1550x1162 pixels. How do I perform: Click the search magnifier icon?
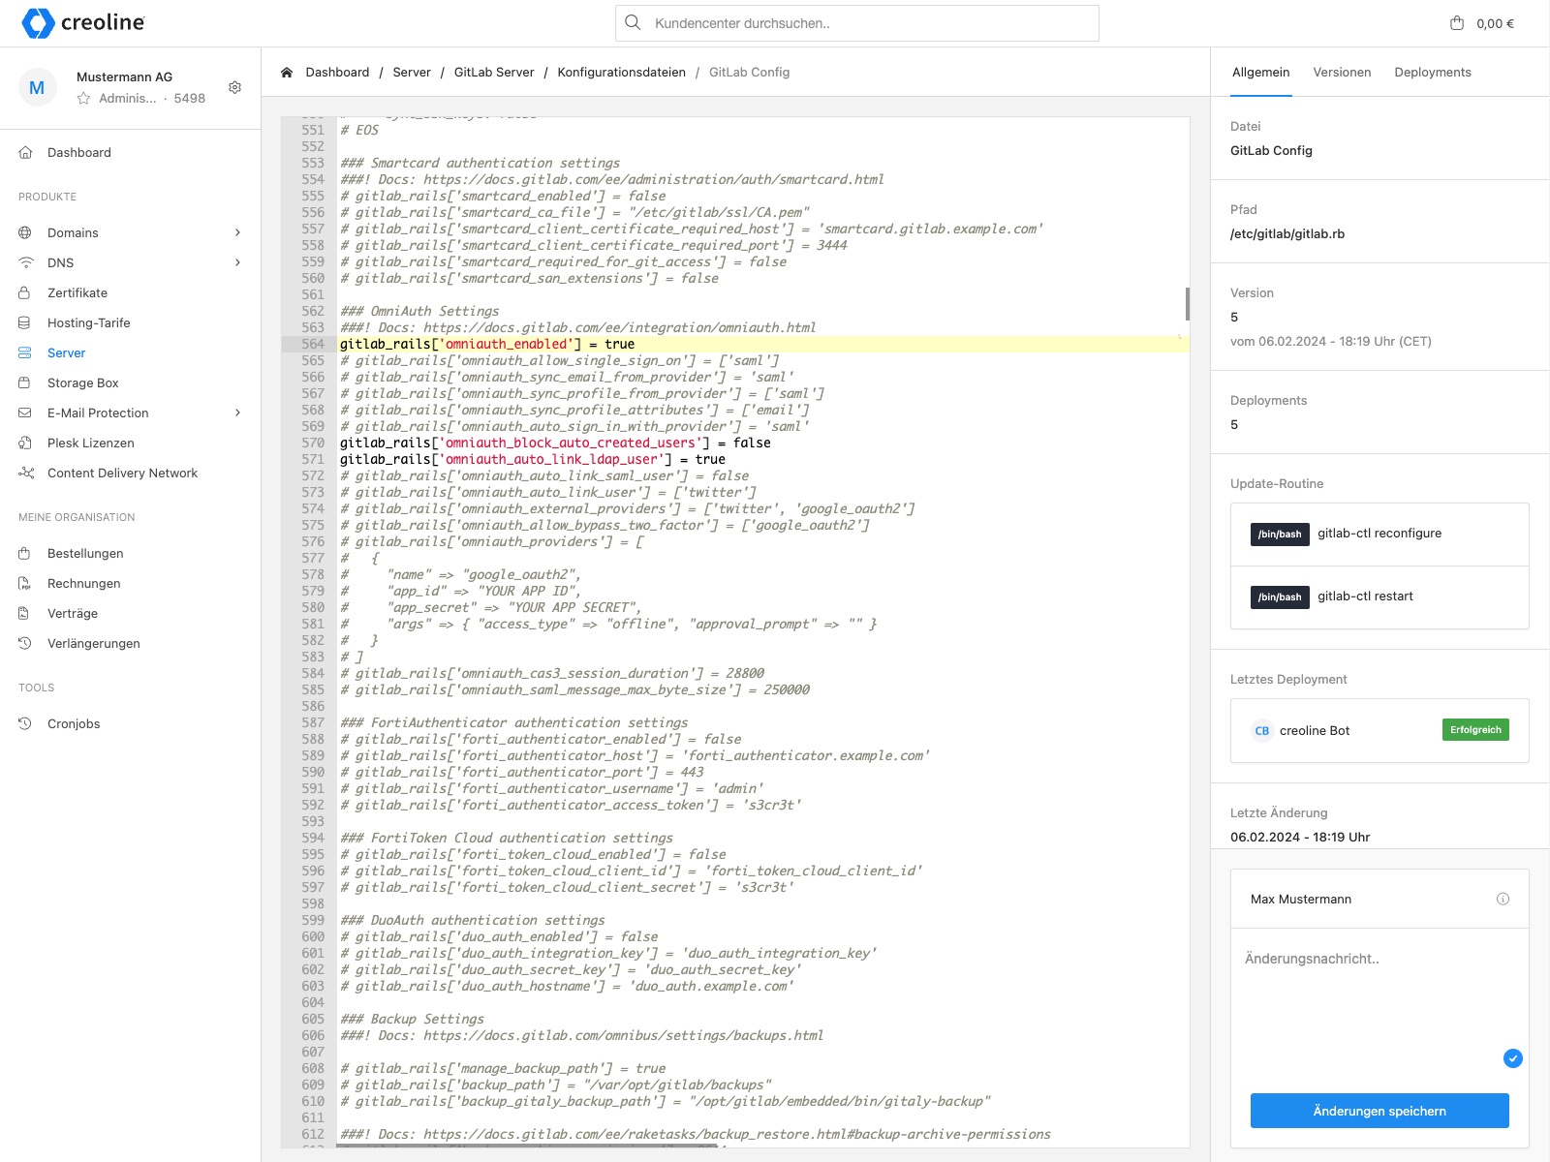click(x=633, y=22)
